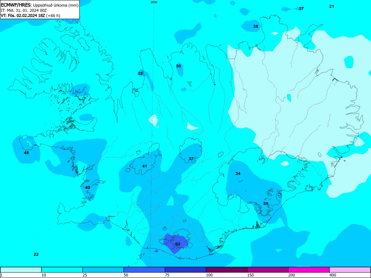Click the 38 mm label in the north
The height and width of the screenshot is (278, 371).
(x=256, y=26)
